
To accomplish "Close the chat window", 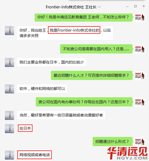I will [x=144, y=6].
